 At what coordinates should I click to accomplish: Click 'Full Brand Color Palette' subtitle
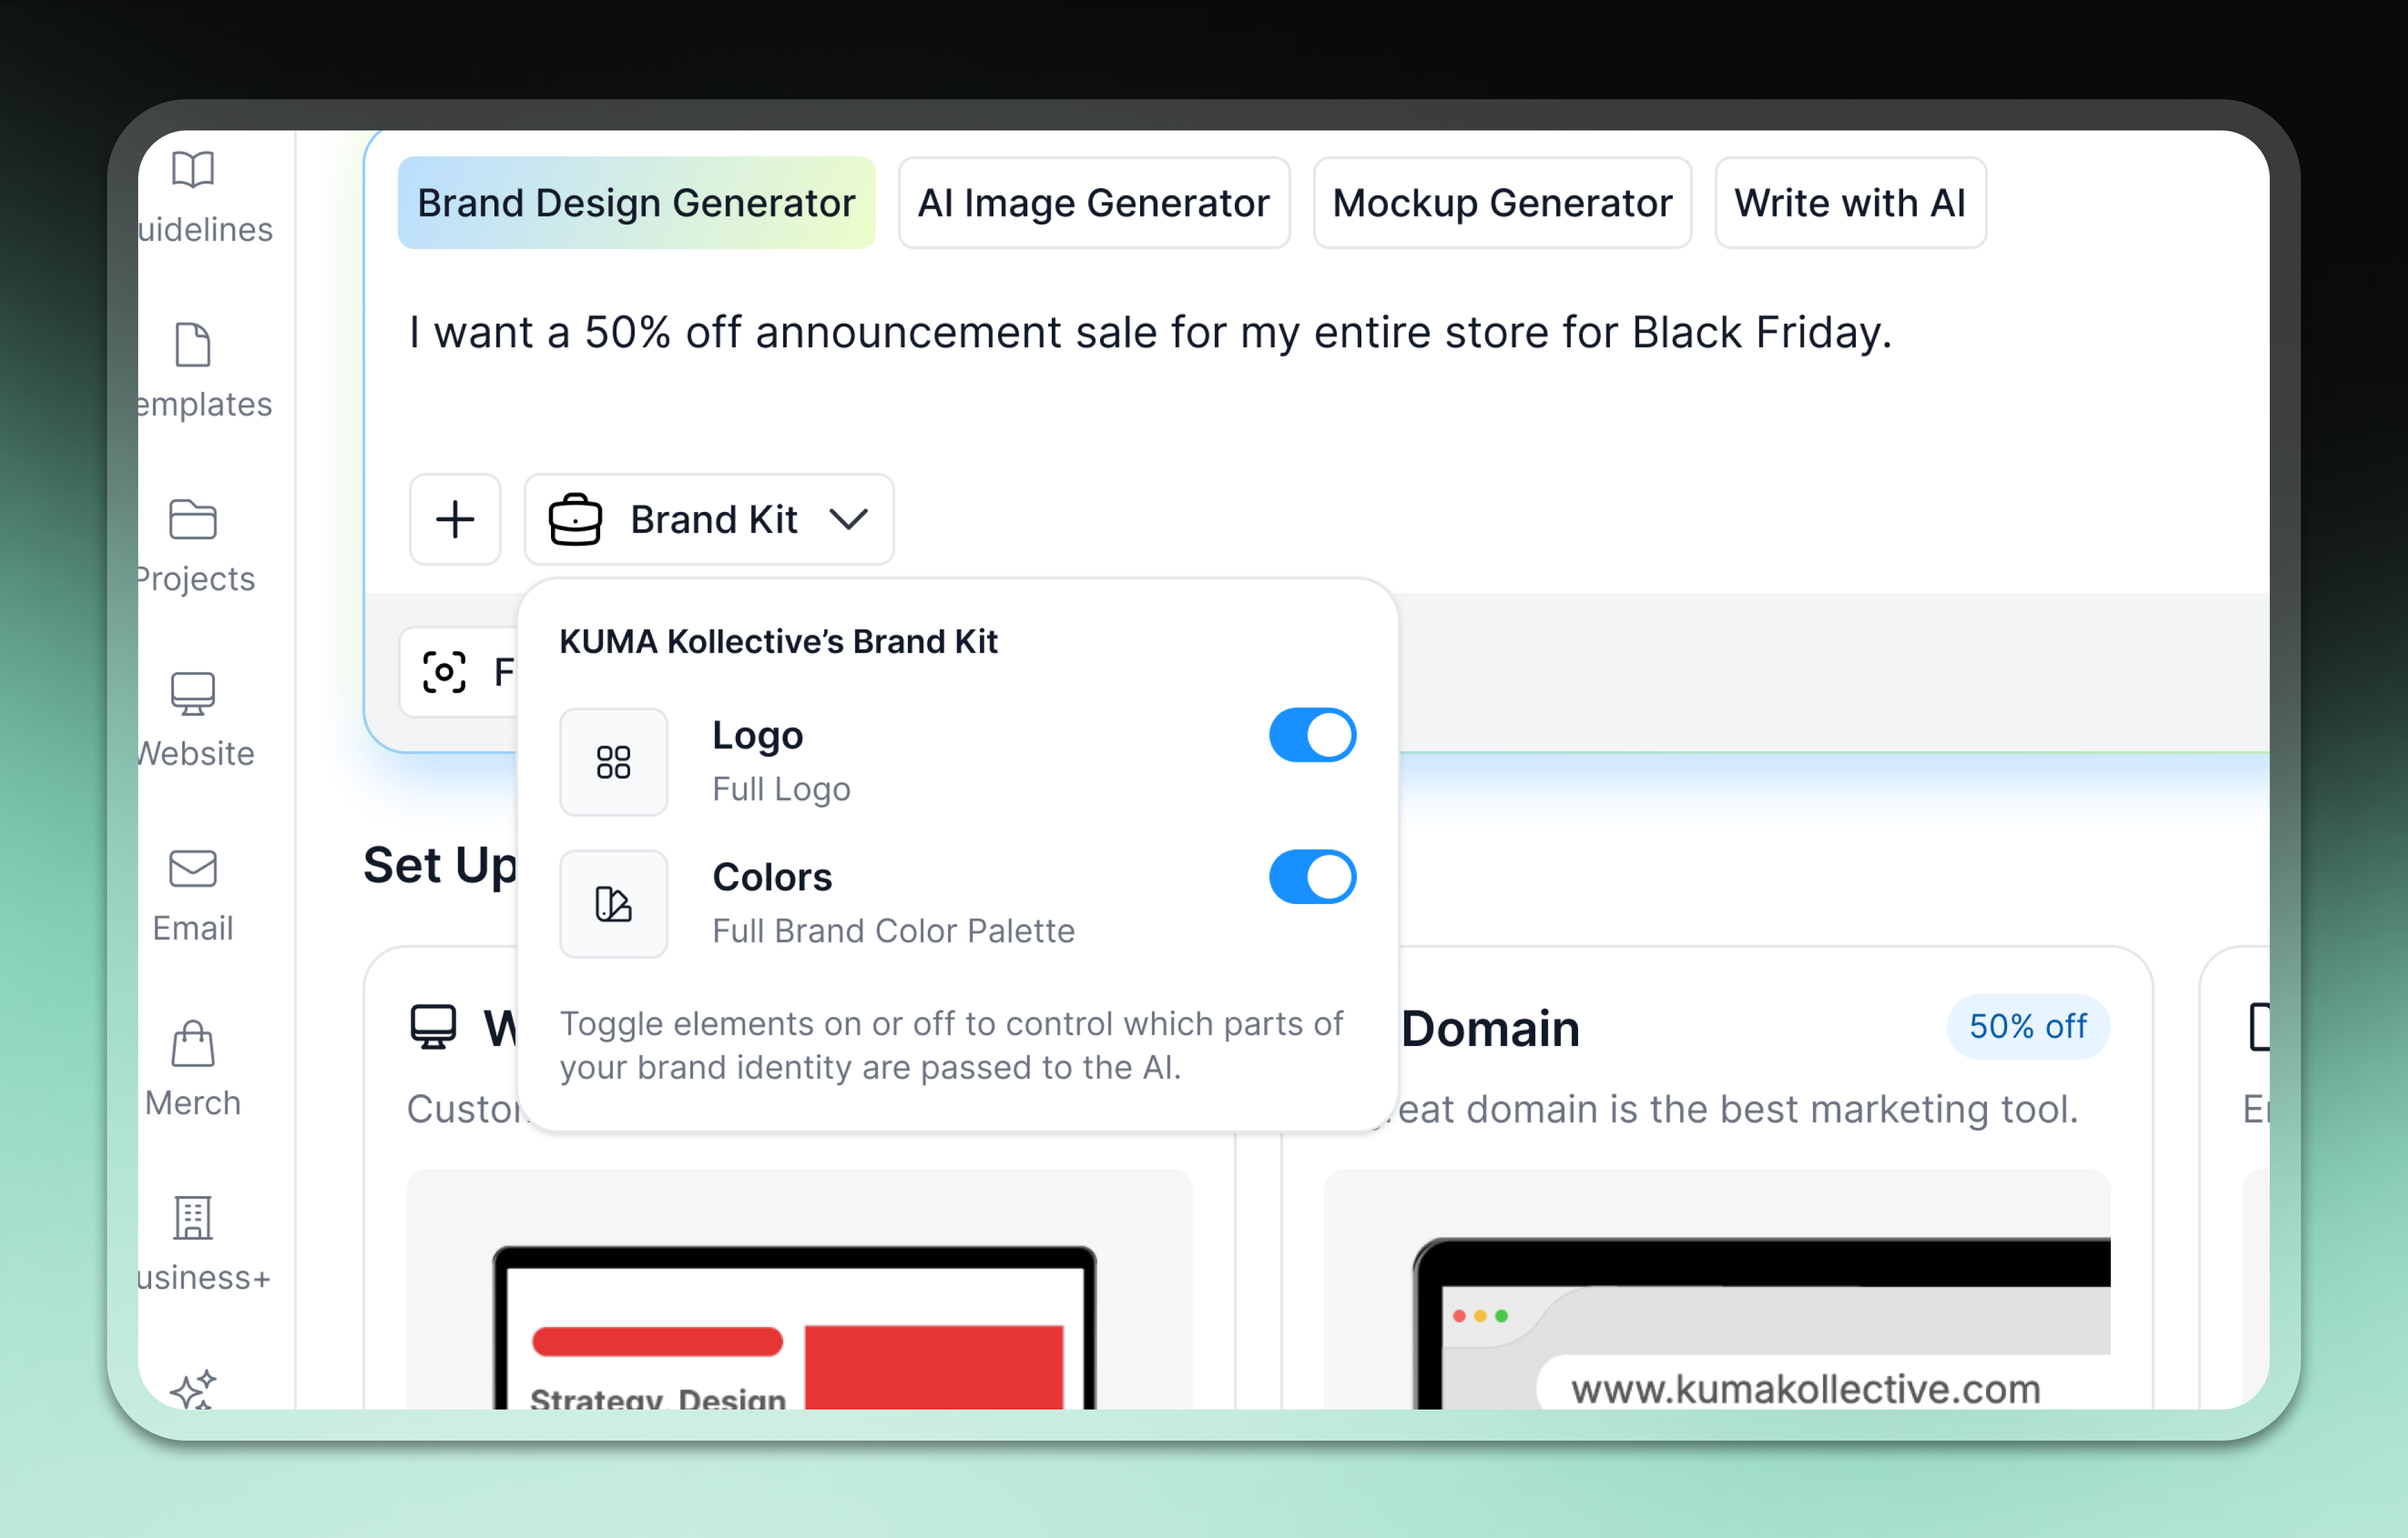tap(893, 931)
